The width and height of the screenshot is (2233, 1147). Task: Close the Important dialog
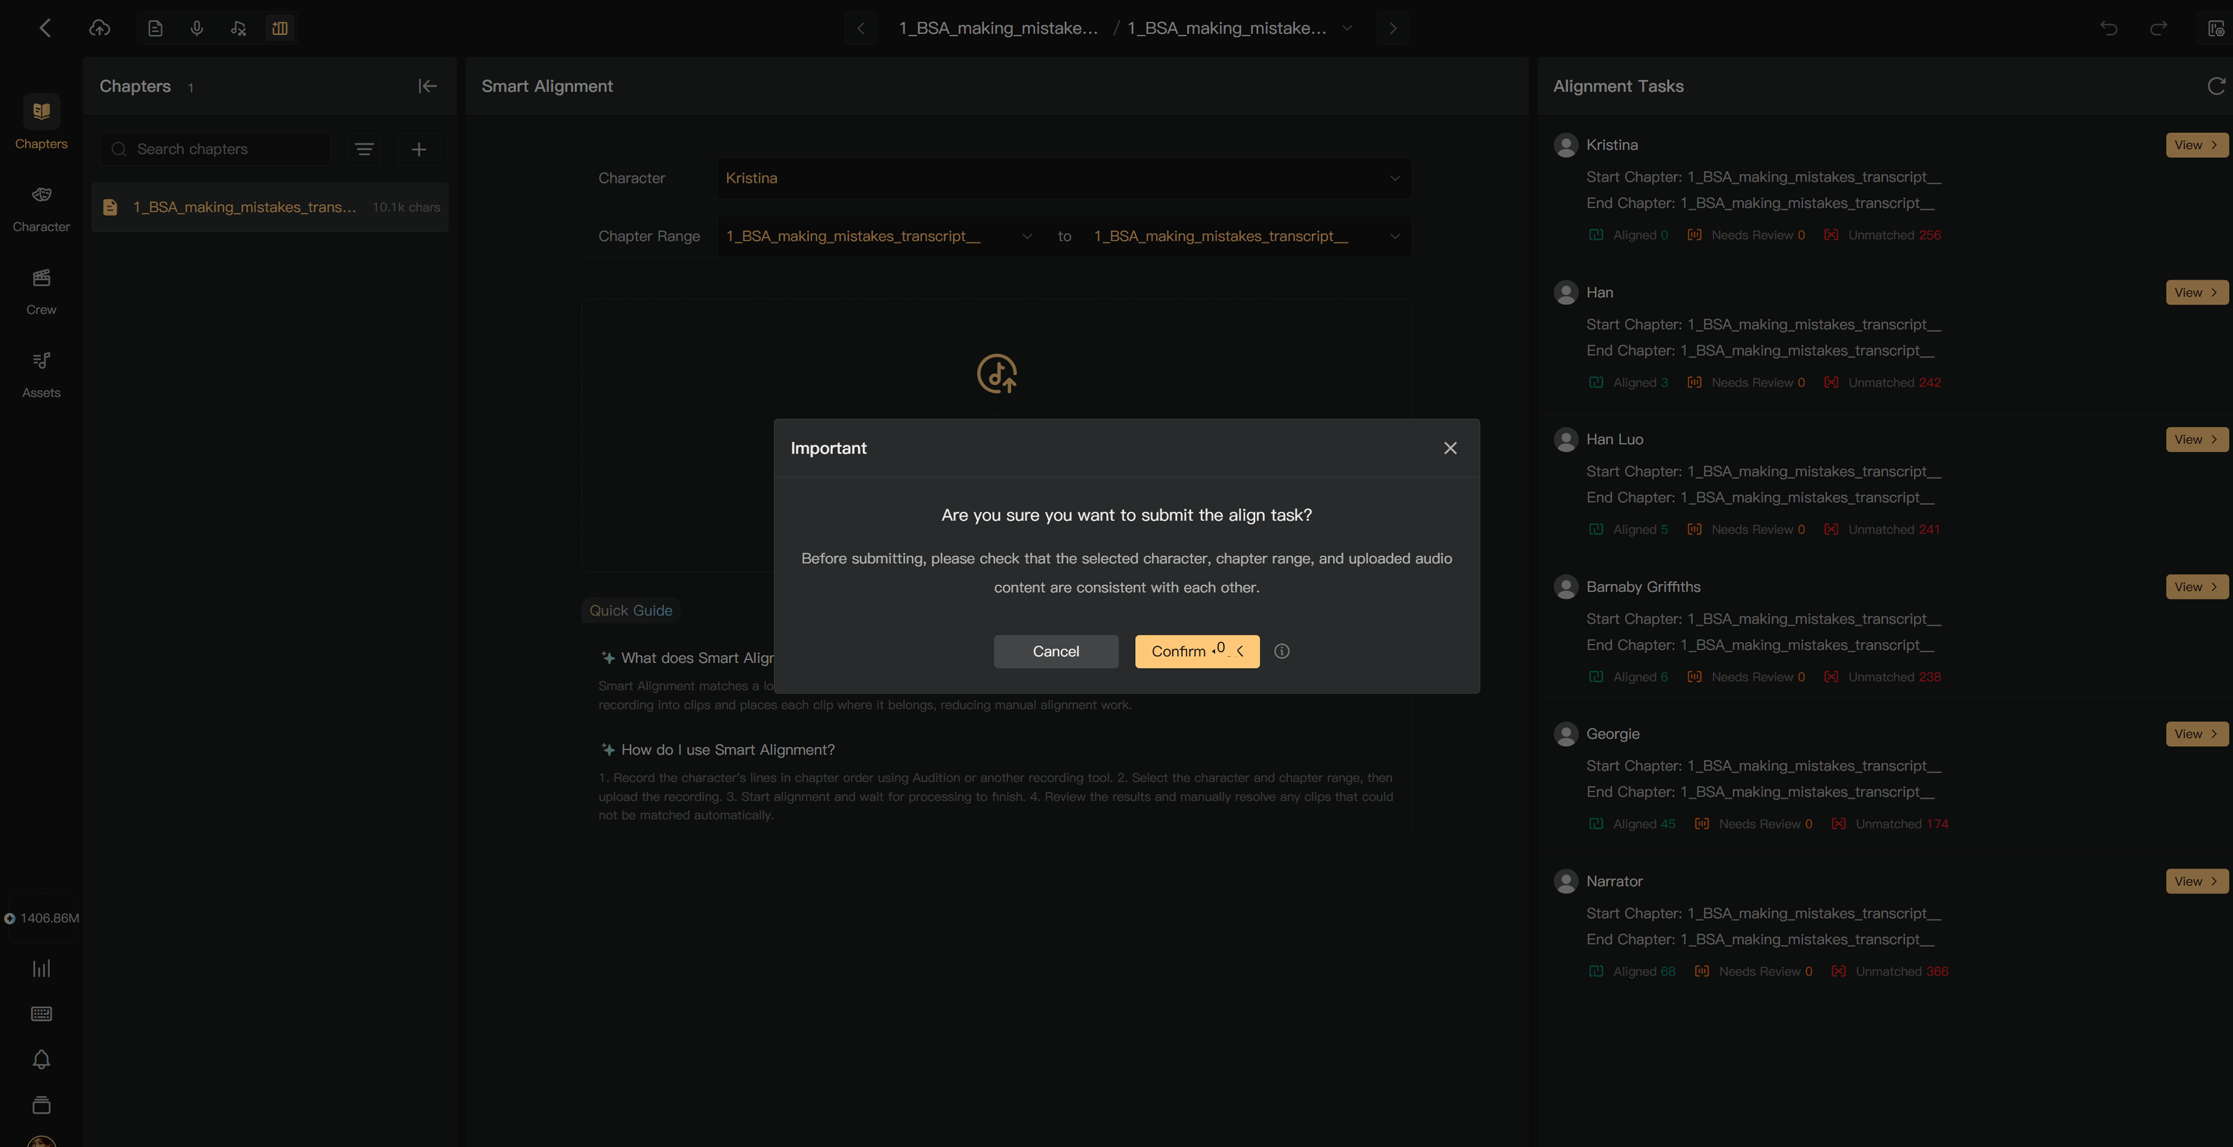[x=1450, y=448]
